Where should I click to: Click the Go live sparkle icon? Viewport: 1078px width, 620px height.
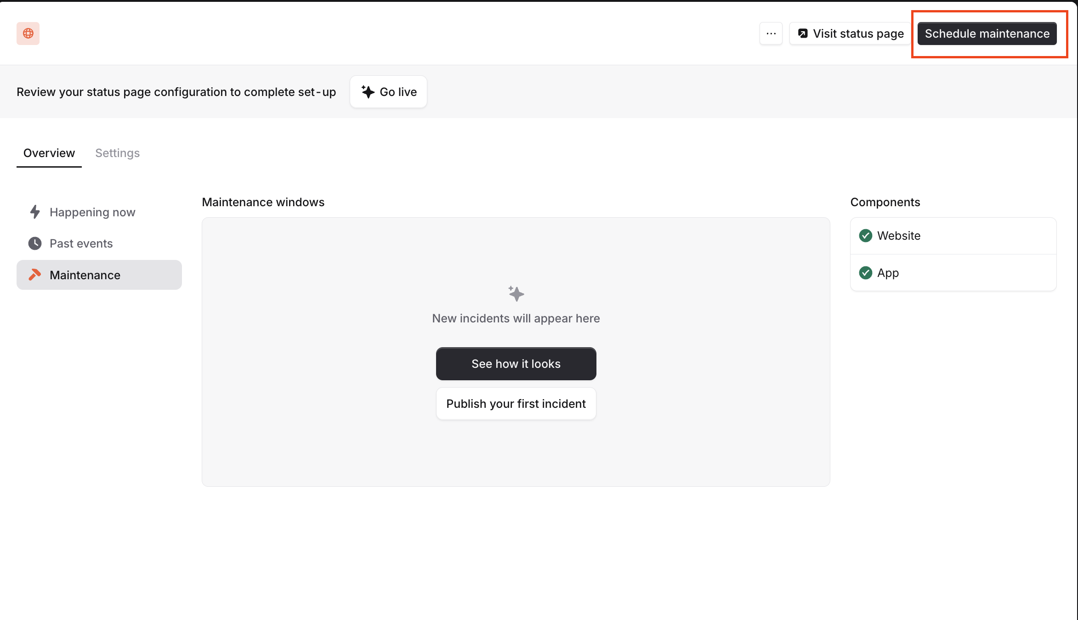coord(368,92)
